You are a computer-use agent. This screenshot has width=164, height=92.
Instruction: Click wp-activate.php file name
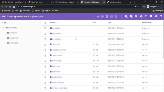tap(58, 82)
